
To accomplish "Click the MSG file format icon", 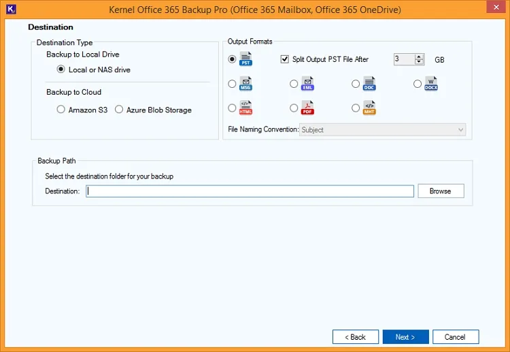I will click(x=245, y=83).
